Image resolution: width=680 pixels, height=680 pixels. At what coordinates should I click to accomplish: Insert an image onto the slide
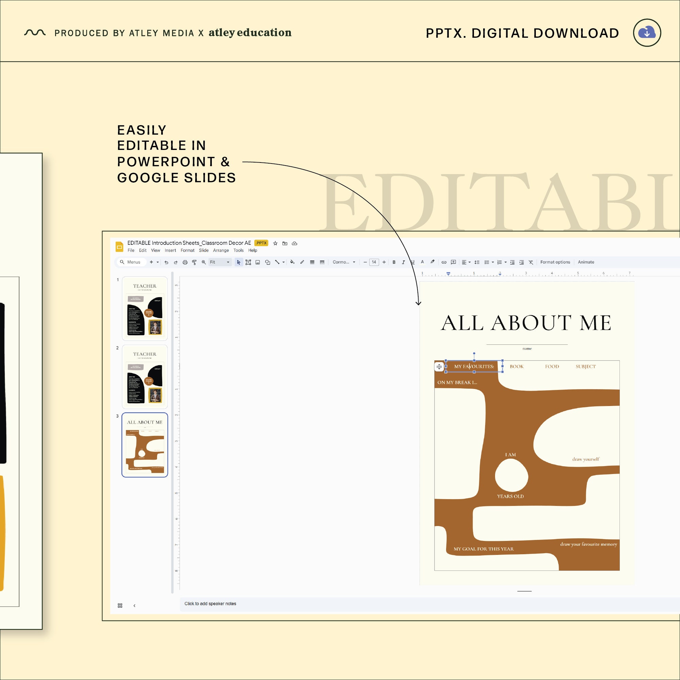coord(258,262)
